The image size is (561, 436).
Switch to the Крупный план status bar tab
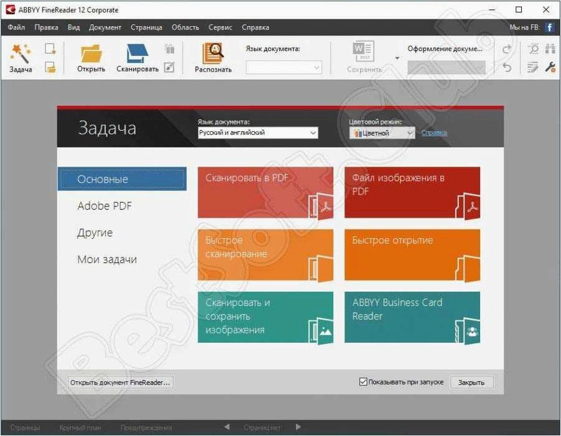point(80,427)
